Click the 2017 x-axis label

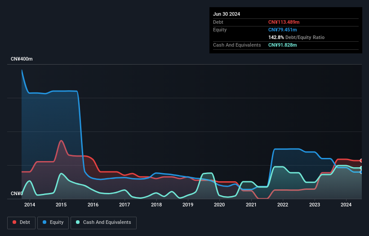point(124,205)
